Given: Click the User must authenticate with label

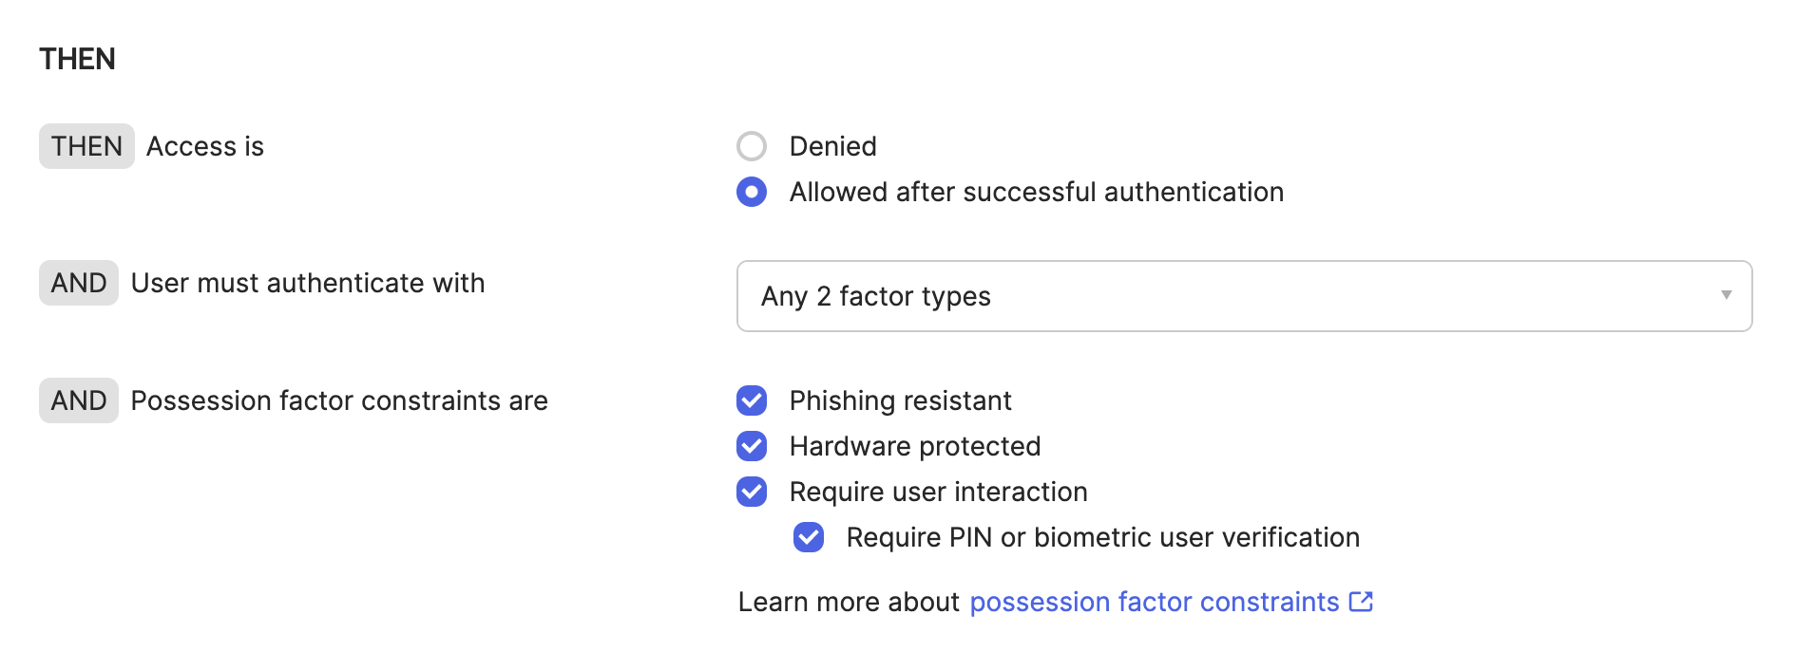Looking at the screenshot, I should (308, 283).
